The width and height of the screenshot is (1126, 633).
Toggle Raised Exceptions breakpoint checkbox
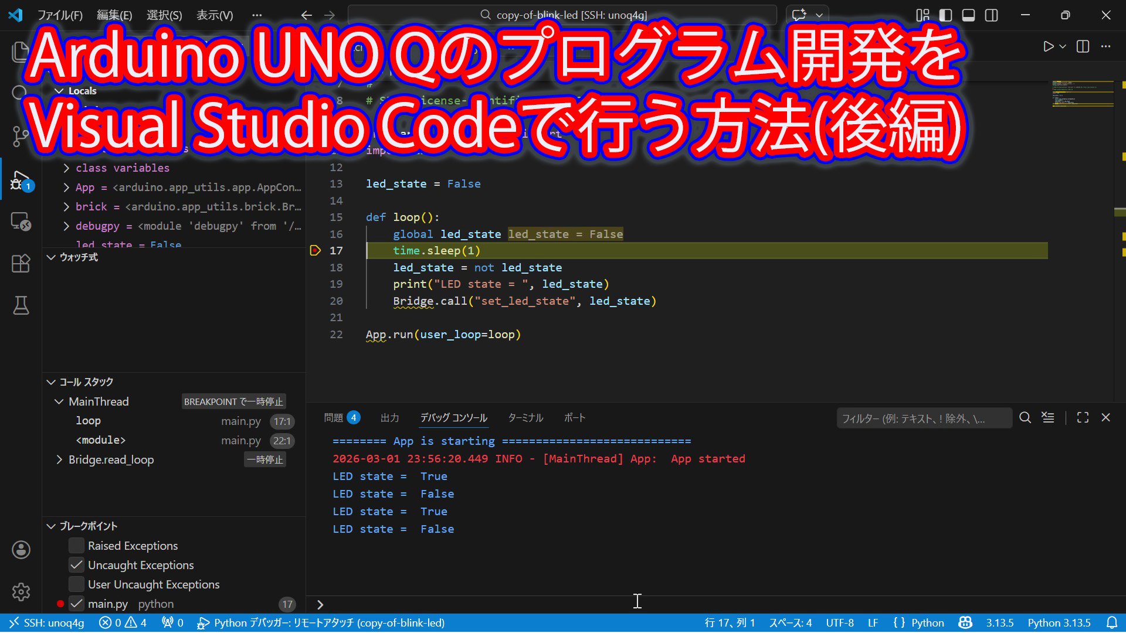coord(76,546)
